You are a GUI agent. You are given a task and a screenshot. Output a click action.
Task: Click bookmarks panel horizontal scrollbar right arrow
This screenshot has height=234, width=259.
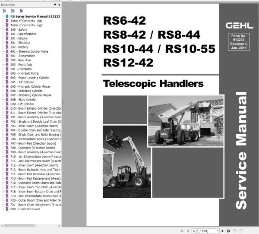tap(59, 226)
